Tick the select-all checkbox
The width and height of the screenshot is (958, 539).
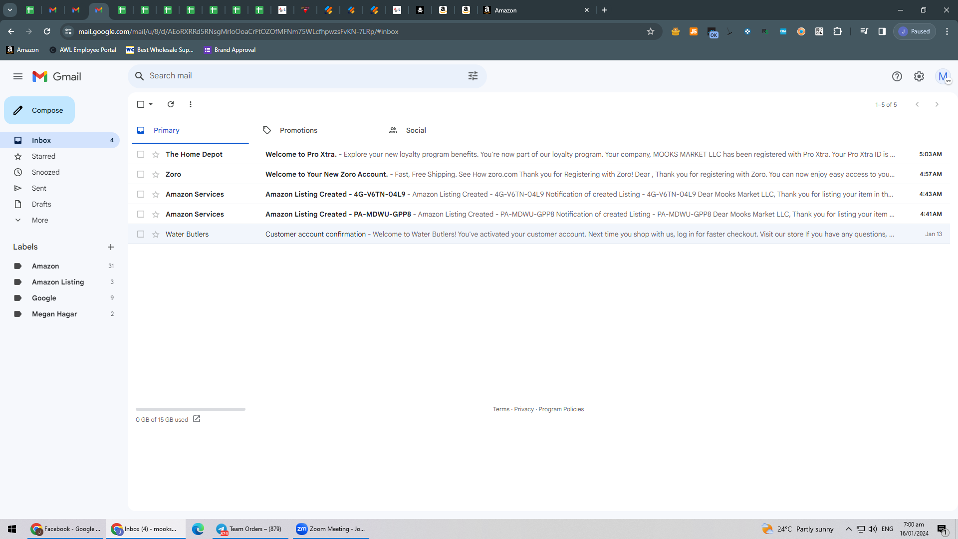tap(141, 104)
